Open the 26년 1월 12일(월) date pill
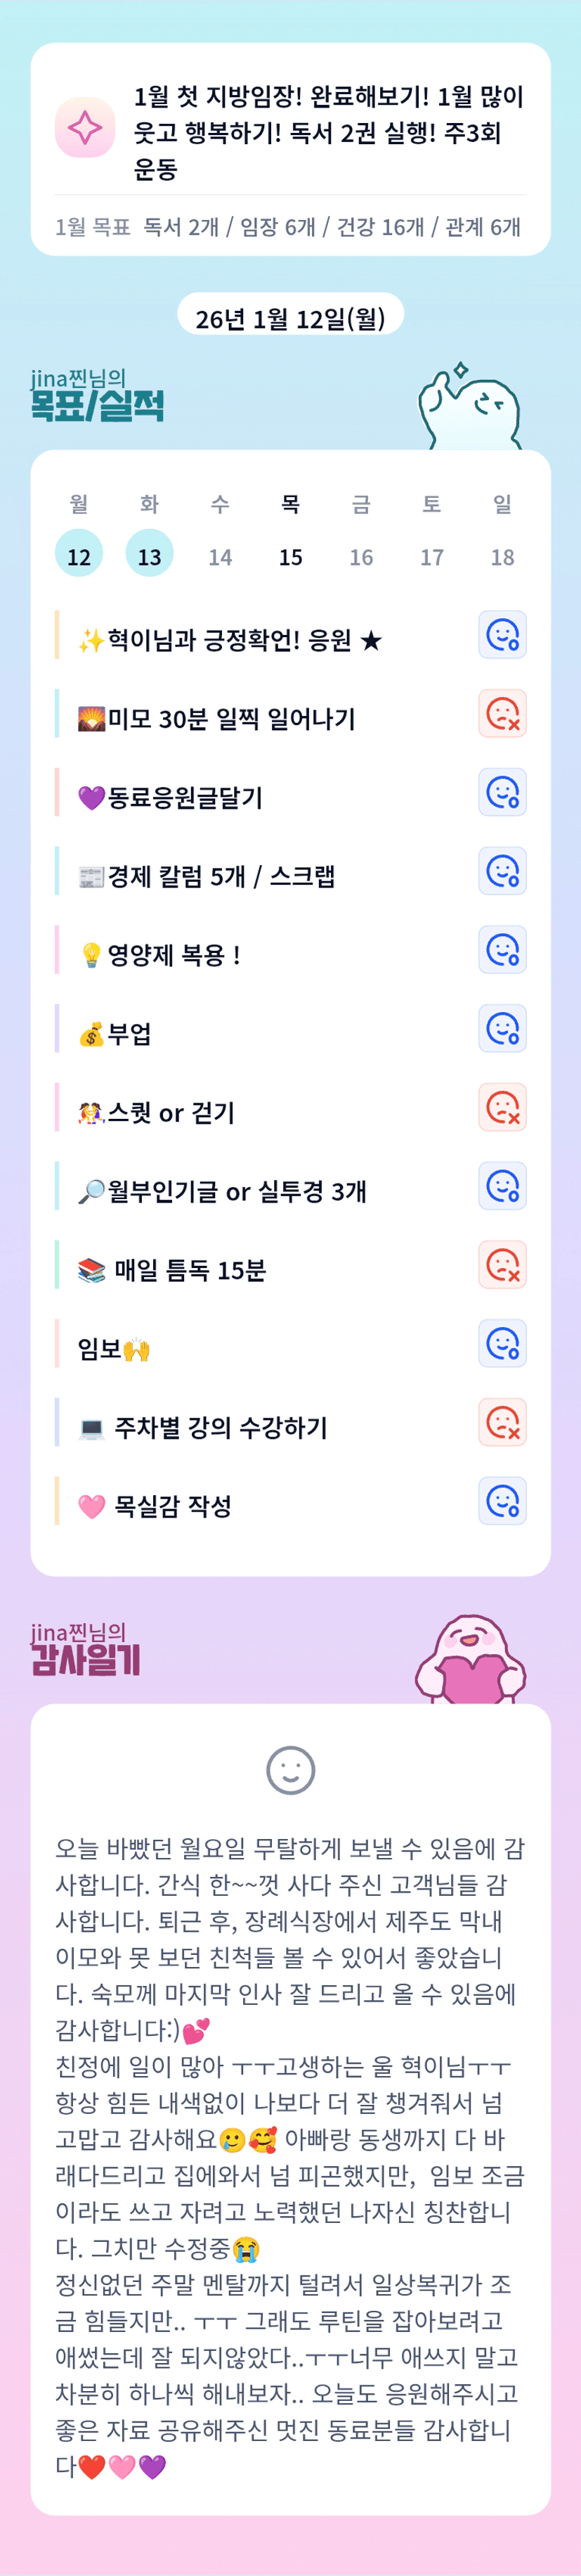The image size is (581, 2576). point(291,319)
